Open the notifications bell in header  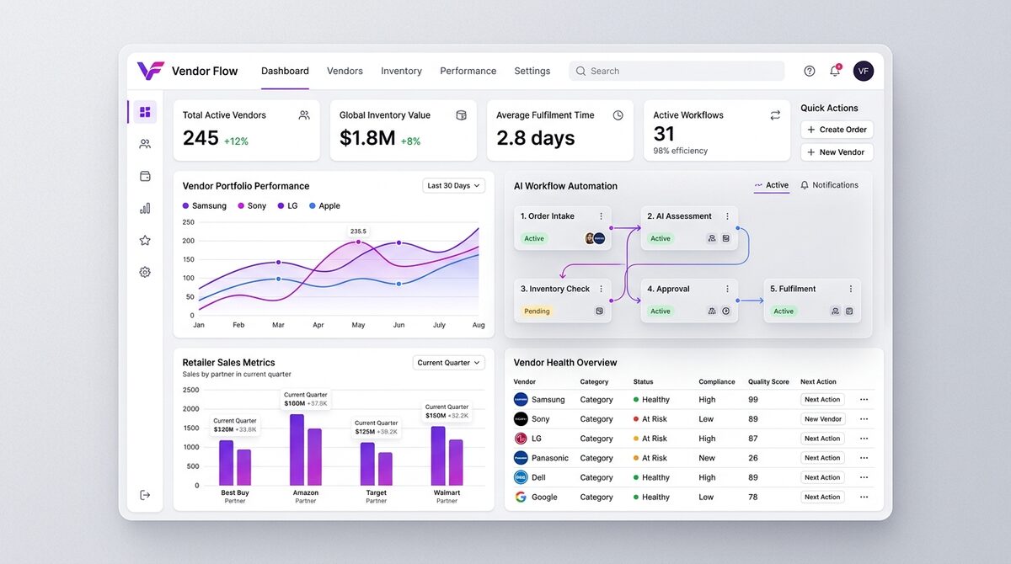tap(835, 71)
